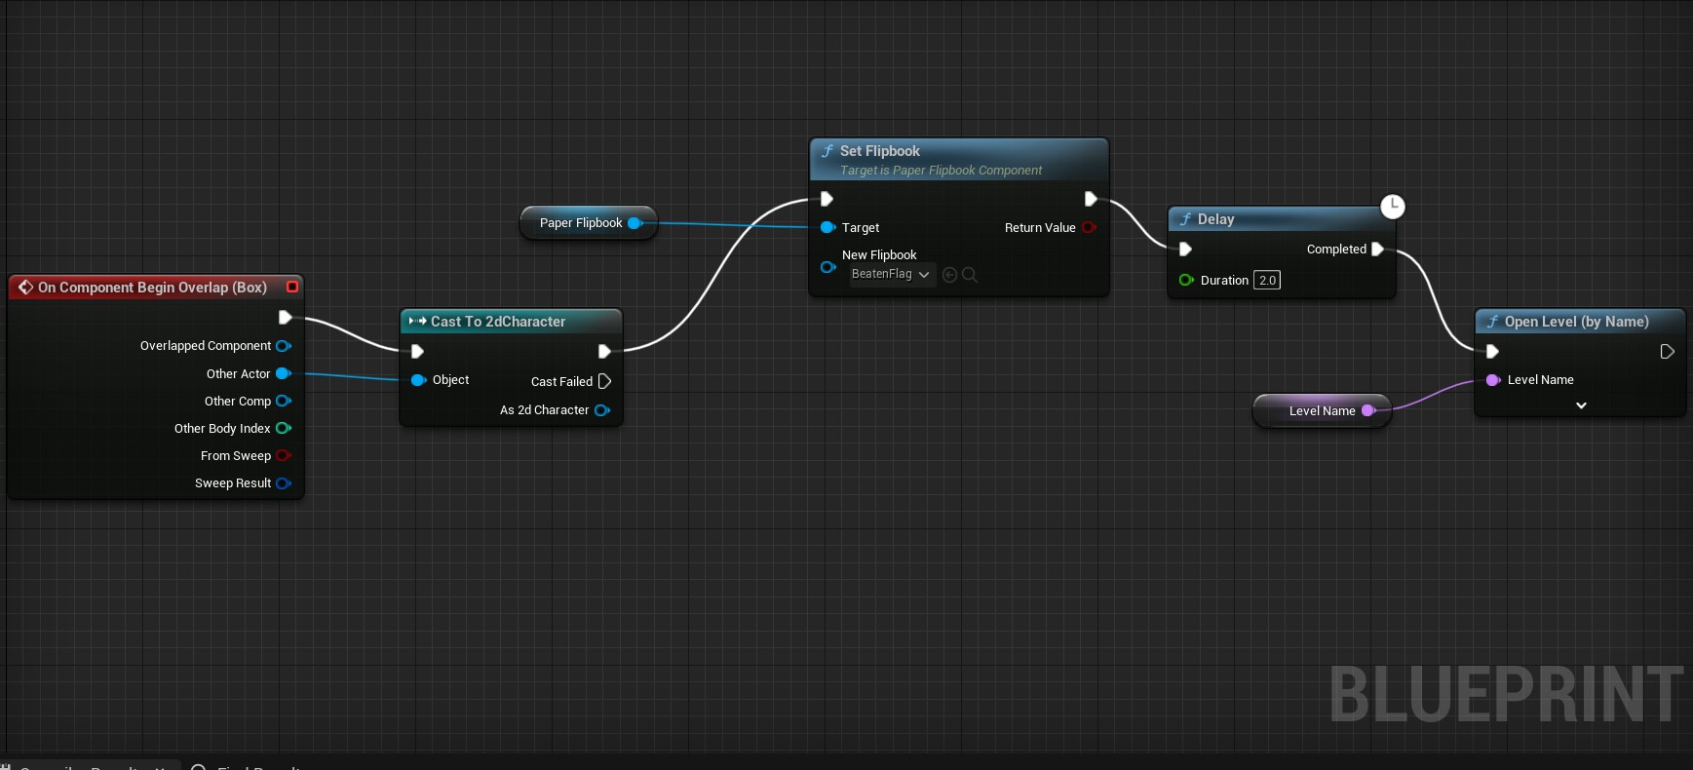Select the Paper Flipbook variable node
This screenshot has height=770, width=1693.
(x=581, y=223)
